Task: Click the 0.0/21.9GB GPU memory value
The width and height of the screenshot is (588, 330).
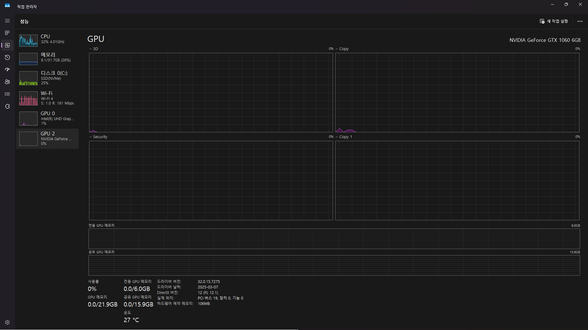Action: tap(103, 305)
